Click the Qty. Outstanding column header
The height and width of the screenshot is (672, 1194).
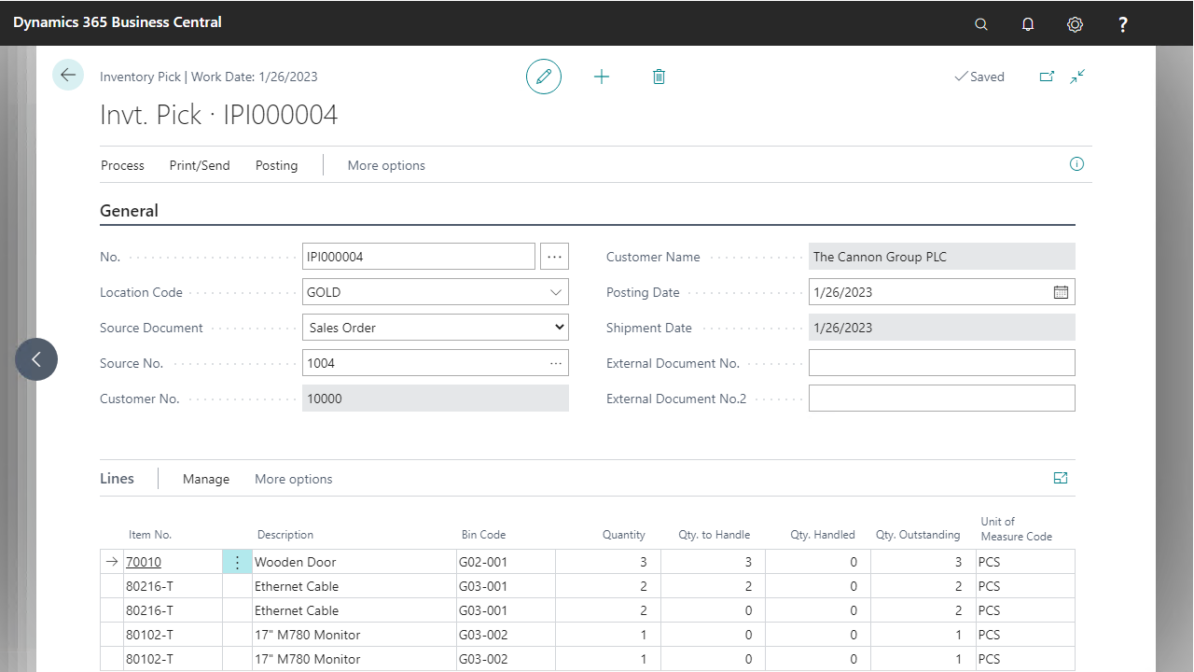click(x=918, y=535)
